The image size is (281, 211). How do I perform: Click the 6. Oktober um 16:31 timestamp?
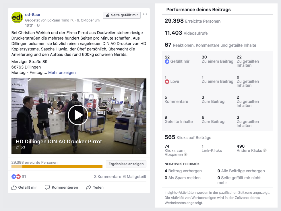pyautogui.click(x=62, y=23)
